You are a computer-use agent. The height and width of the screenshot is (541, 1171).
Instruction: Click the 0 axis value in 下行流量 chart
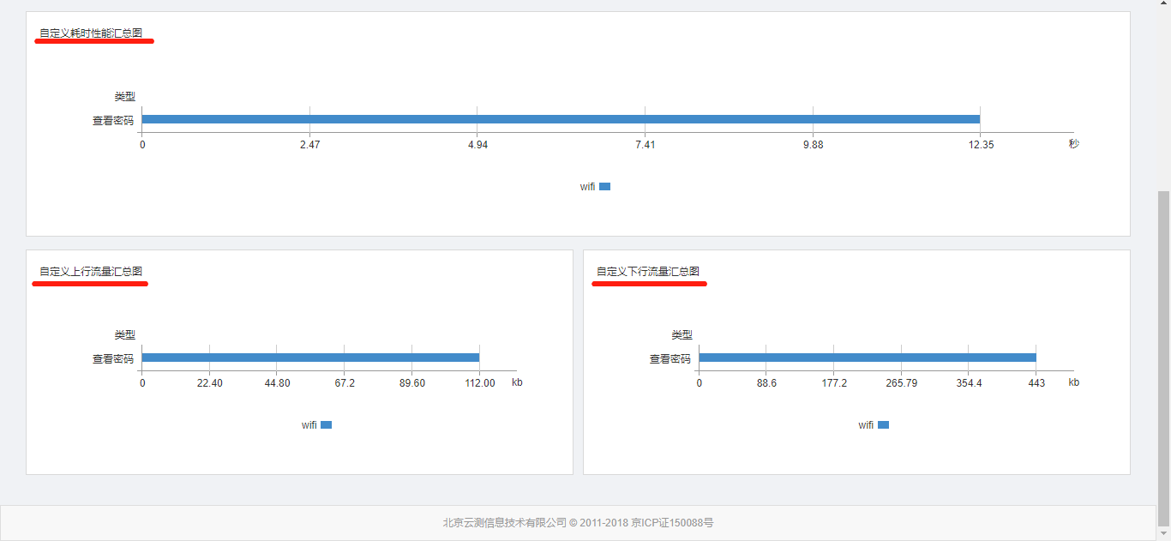(700, 383)
